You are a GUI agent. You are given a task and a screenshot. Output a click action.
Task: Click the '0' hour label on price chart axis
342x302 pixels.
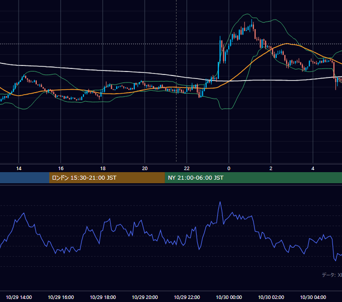tap(229, 169)
